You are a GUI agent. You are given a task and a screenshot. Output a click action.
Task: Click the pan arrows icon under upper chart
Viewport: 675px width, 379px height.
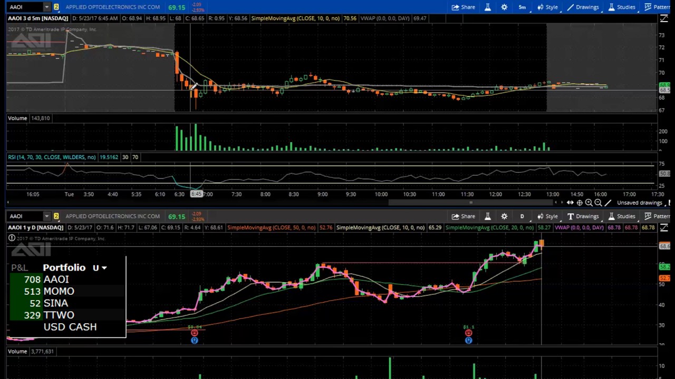click(570, 203)
